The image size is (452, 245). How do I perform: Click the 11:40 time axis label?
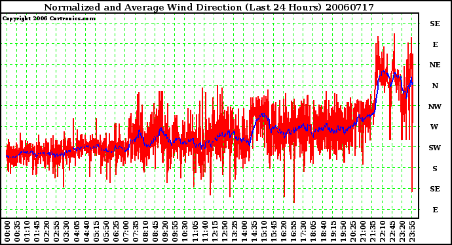pyautogui.click(x=204, y=231)
